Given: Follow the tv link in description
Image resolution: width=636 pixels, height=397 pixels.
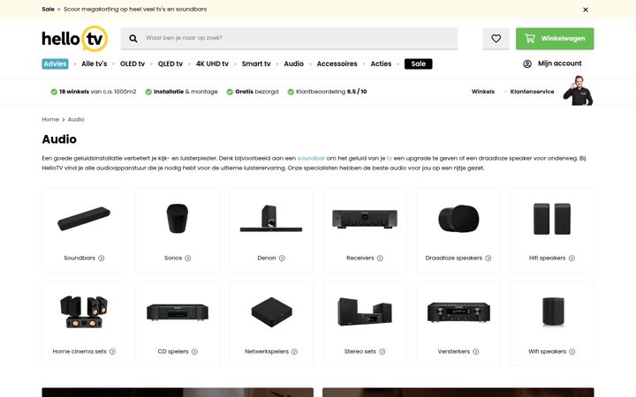Looking at the screenshot, I should click(390, 159).
